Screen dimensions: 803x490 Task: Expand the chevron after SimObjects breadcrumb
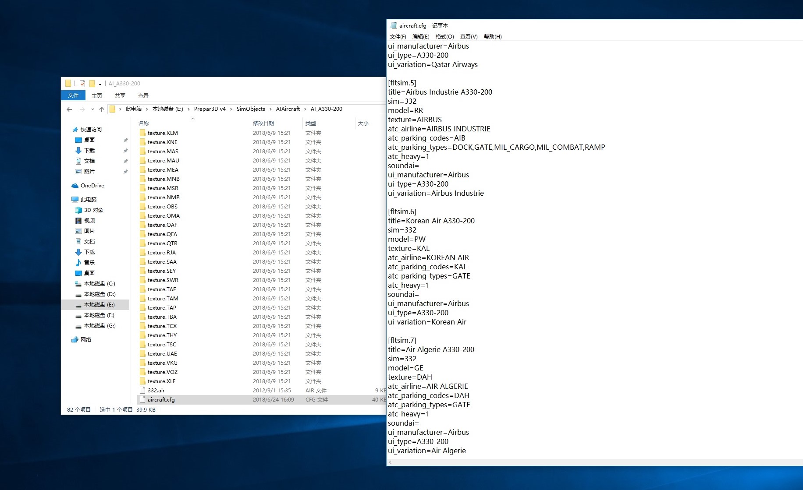[x=270, y=109]
